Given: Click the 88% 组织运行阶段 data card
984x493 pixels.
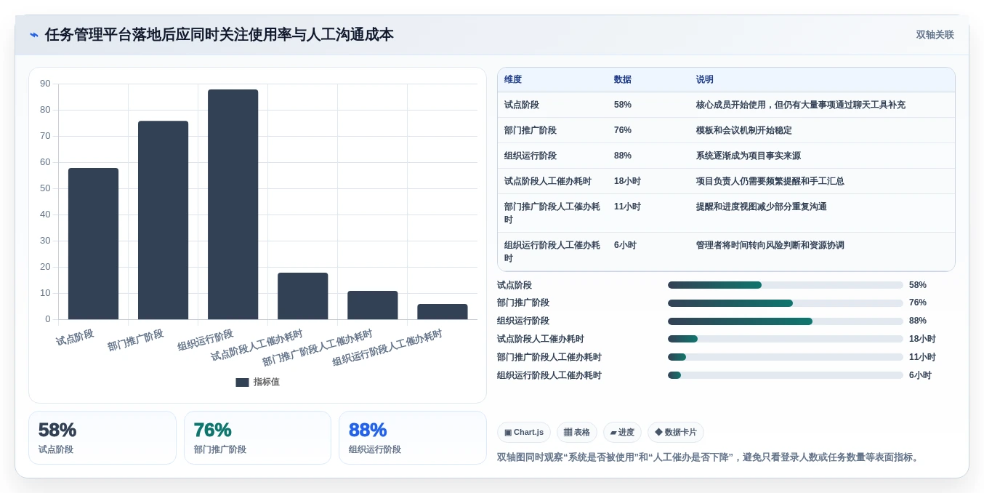Looking at the screenshot, I should coord(413,438).
